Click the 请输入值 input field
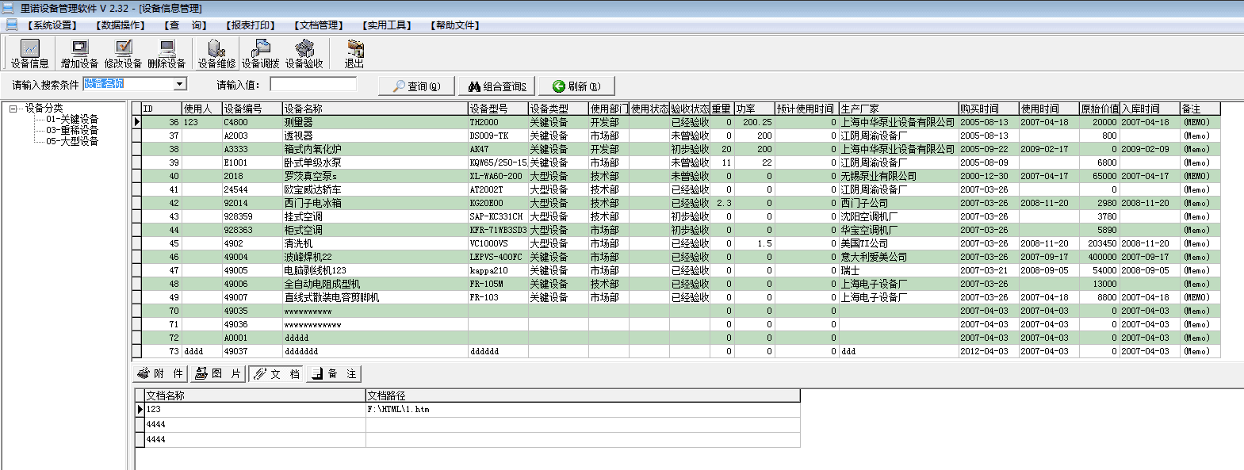Viewport: 1244px width, 470px height. [313, 84]
